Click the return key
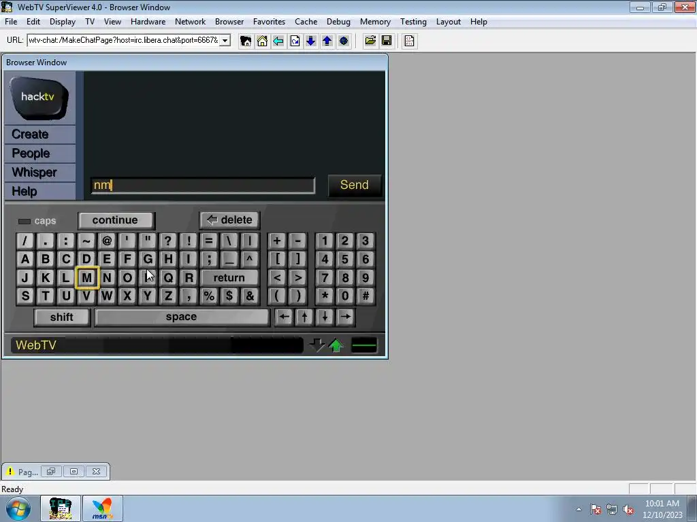697x522 pixels. [229, 278]
